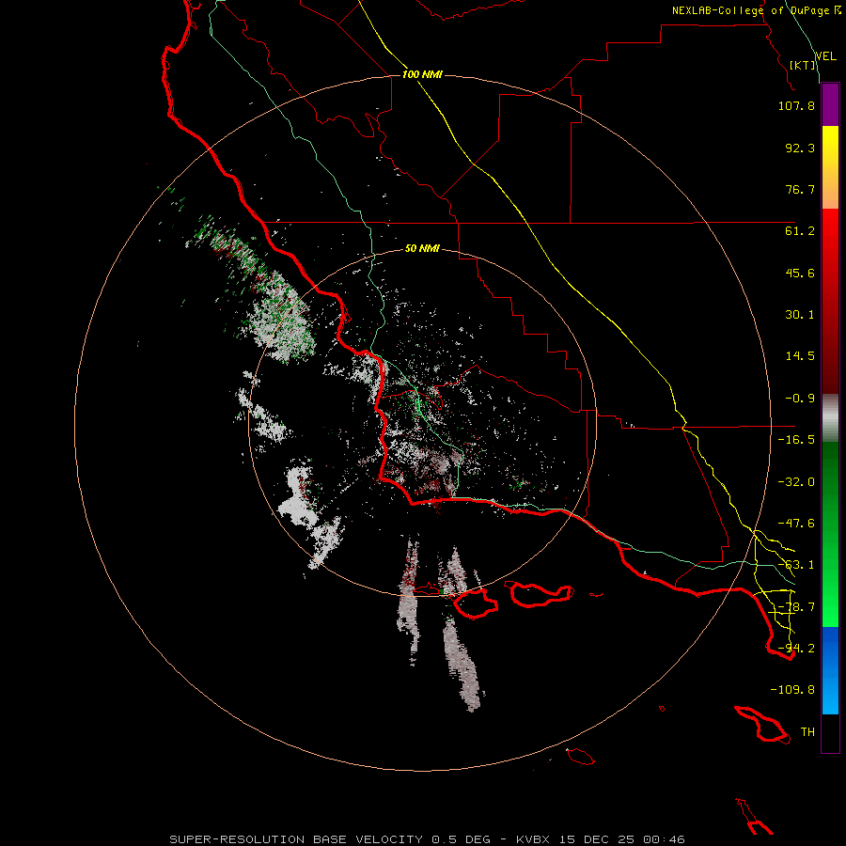
Task: Click the TH legend label
Action: (x=807, y=732)
